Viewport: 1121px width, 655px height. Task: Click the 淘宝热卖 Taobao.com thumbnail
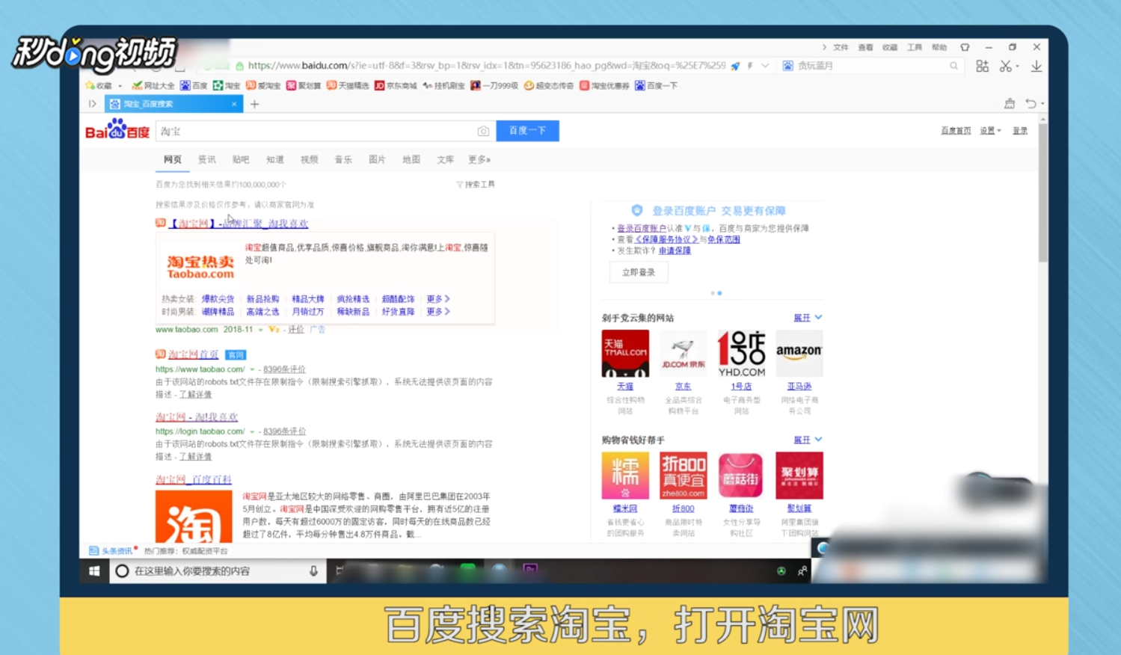click(x=200, y=266)
